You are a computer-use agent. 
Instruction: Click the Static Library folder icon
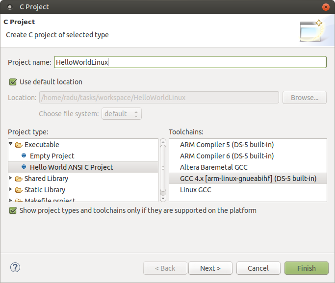pyautogui.click(x=19, y=190)
